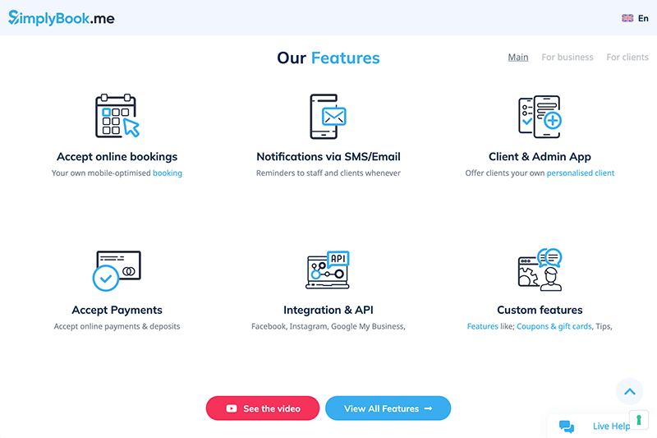Click the 'Features' link under Custom features
Image resolution: width=657 pixels, height=438 pixels.
[483, 326]
